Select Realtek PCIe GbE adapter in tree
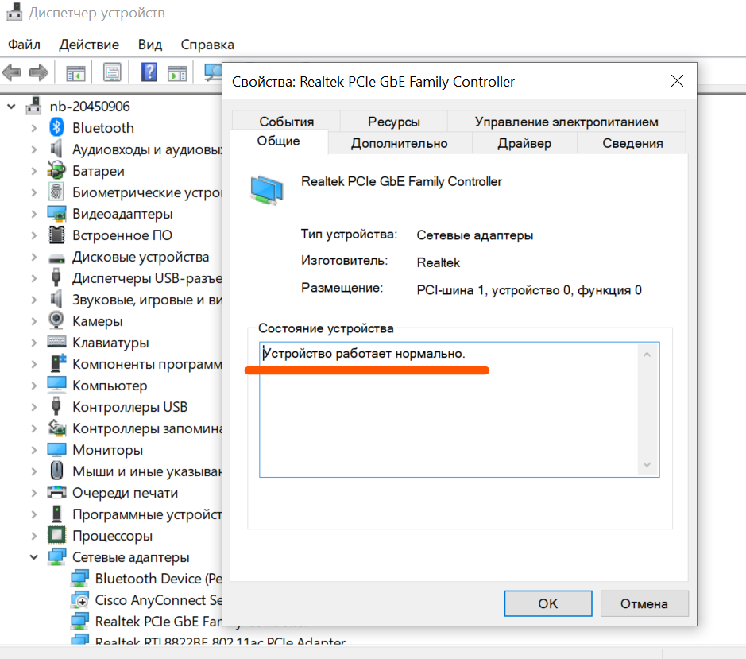 click(148, 622)
